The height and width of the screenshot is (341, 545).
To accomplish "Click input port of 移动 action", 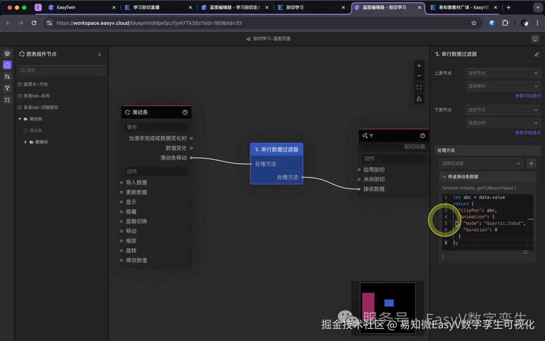I will [121, 231].
